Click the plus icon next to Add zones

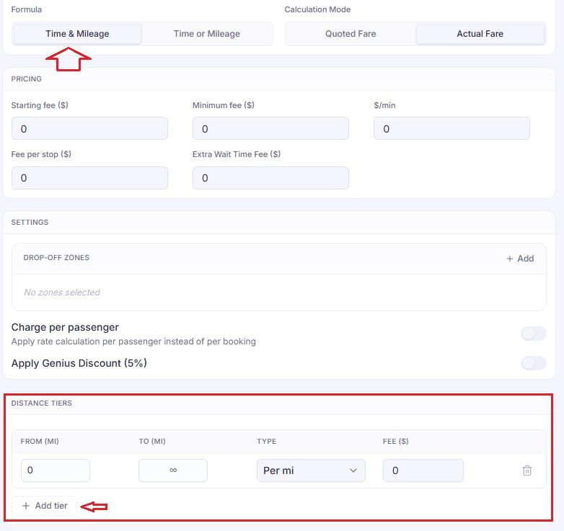click(x=509, y=259)
